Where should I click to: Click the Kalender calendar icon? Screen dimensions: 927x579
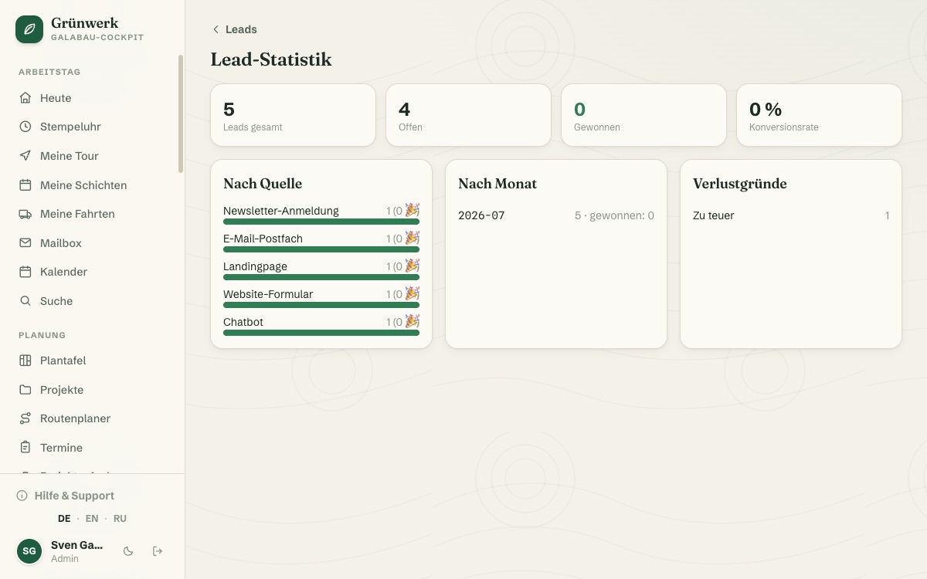point(25,272)
